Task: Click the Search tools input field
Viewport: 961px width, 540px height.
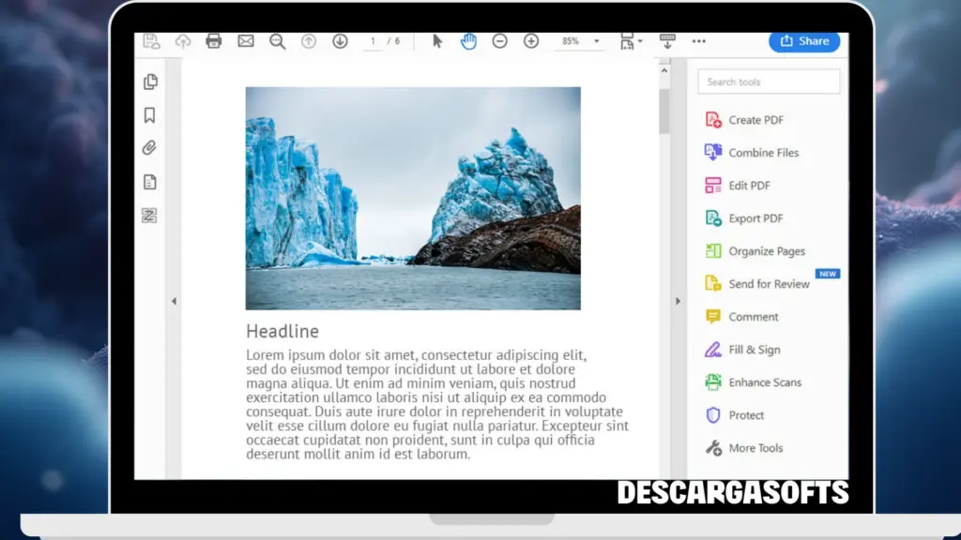Action: tap(768, 82)
